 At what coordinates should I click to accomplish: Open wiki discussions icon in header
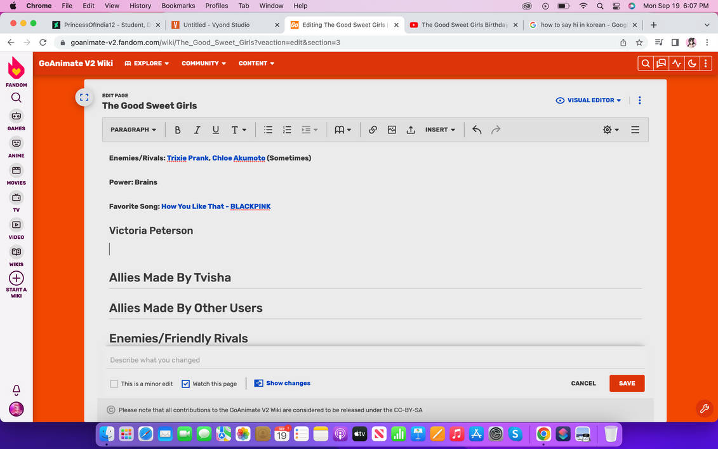(x=661, y=64)
